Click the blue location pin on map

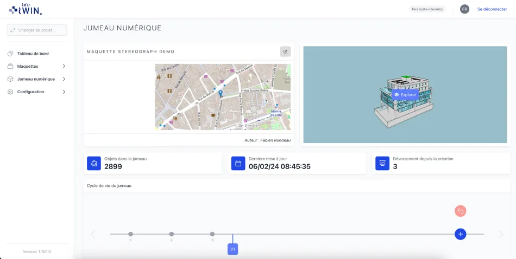point(221,93)
